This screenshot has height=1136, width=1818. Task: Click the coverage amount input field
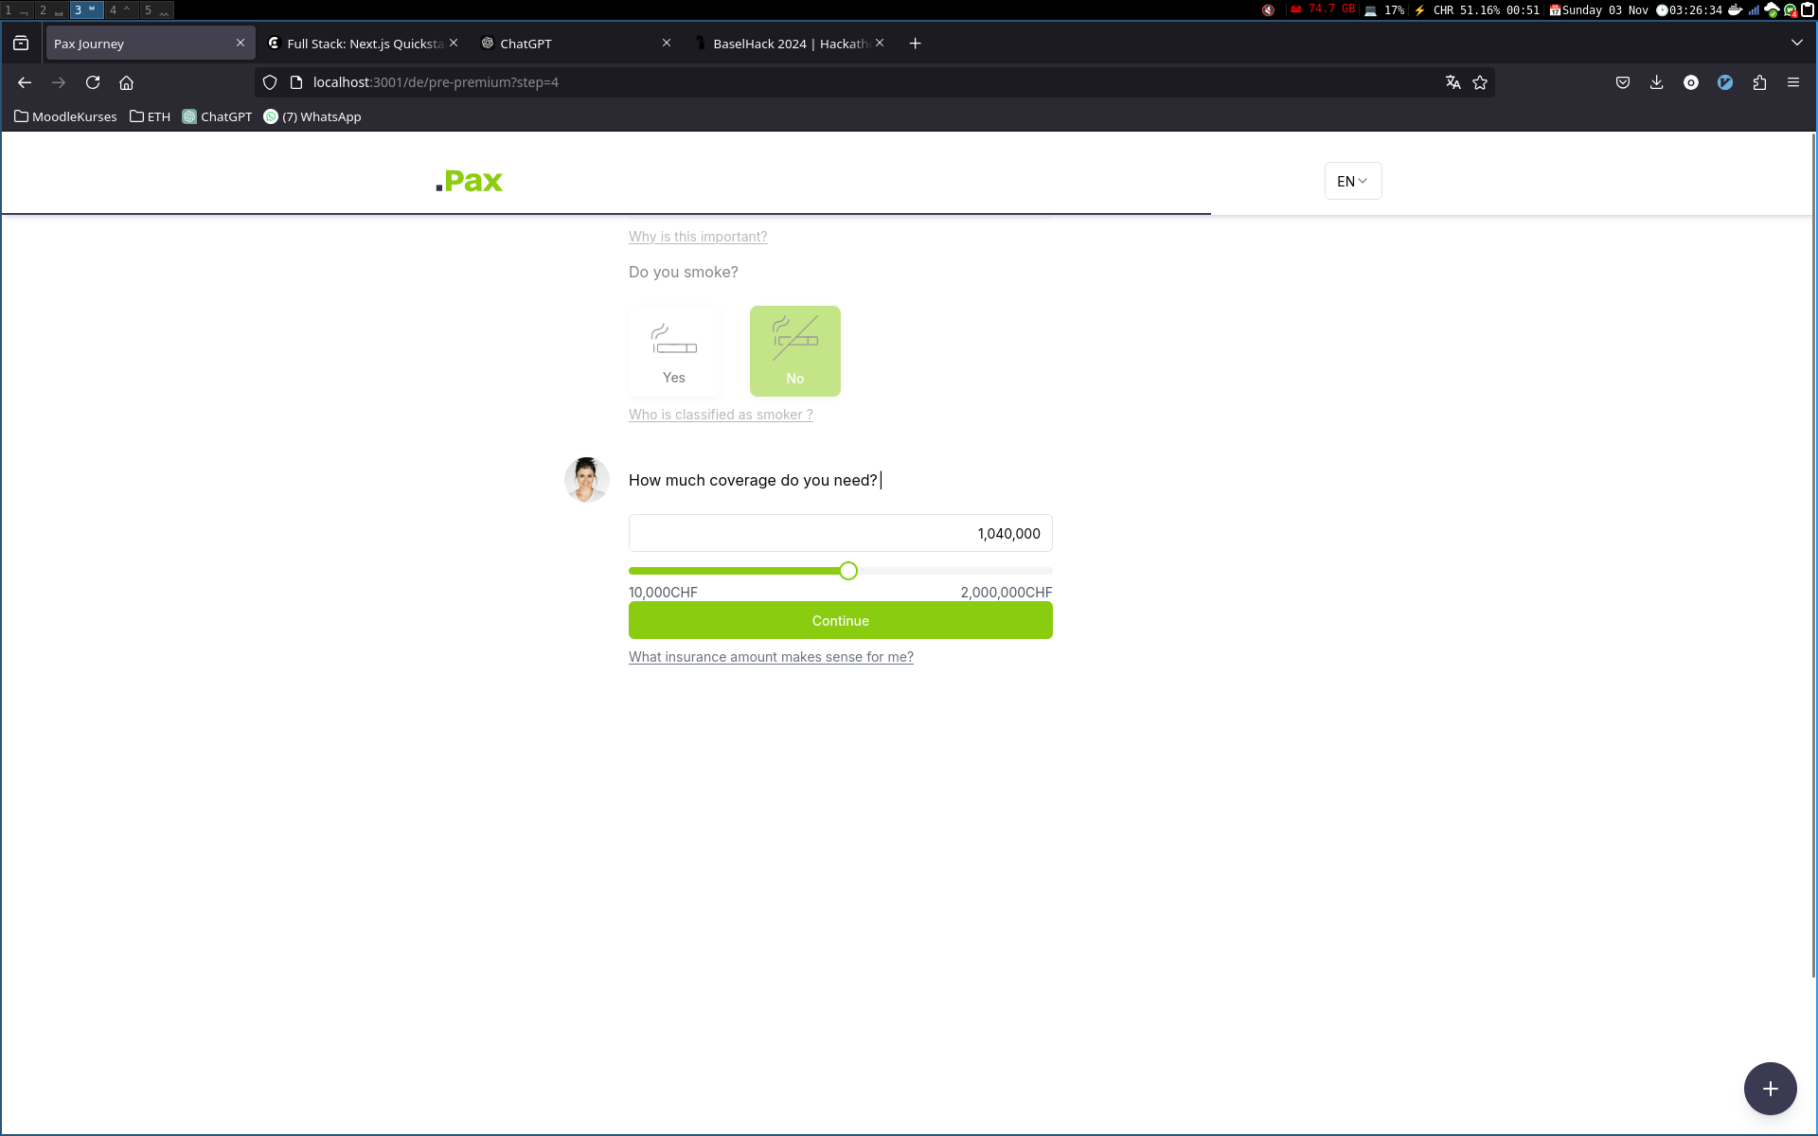840,533
